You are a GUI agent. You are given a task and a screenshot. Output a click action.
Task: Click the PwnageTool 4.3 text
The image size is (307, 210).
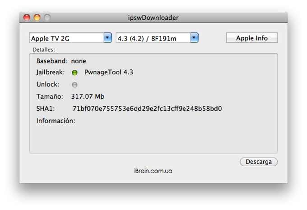tap(109, 73)
